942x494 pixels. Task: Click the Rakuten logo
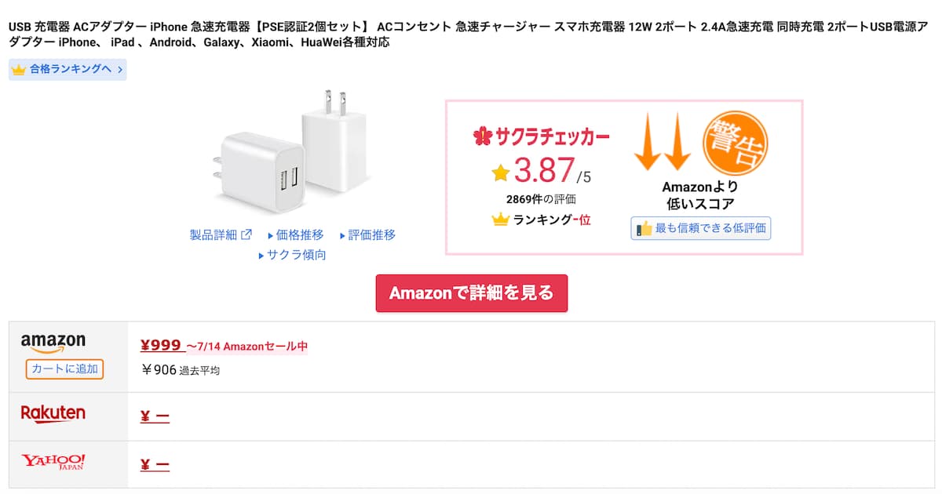(53, 414)
